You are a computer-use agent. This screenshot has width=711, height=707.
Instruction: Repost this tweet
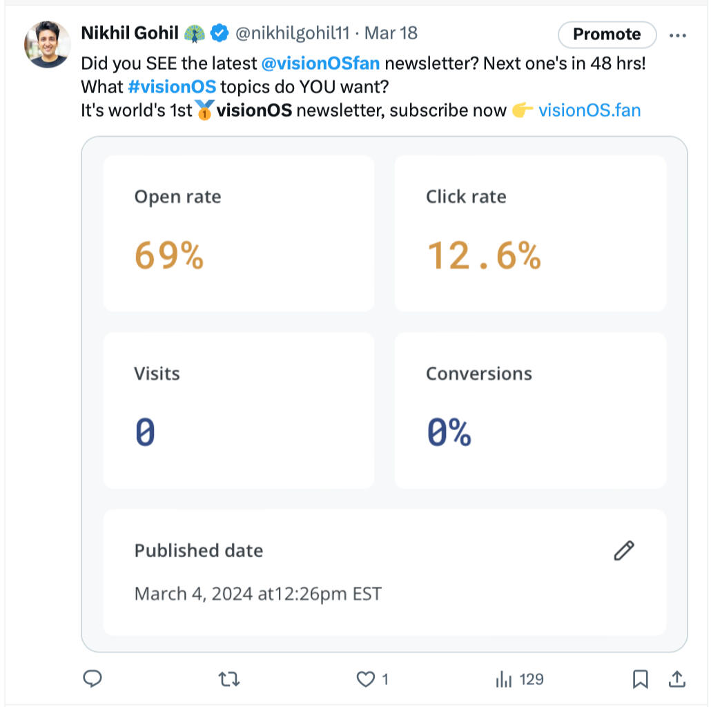(x=228, y=679)
